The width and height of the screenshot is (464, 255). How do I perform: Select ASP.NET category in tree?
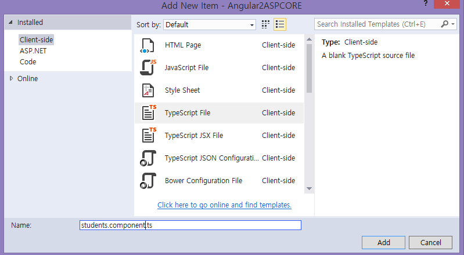pyautogui.click(x=33, y=51)
